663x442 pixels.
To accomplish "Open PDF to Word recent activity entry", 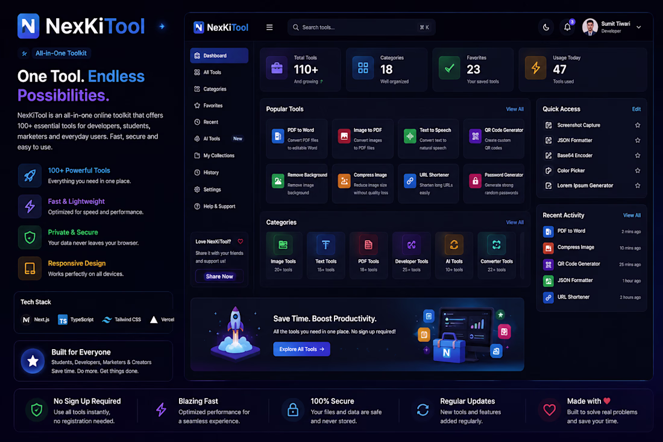I will pos(591,232).
